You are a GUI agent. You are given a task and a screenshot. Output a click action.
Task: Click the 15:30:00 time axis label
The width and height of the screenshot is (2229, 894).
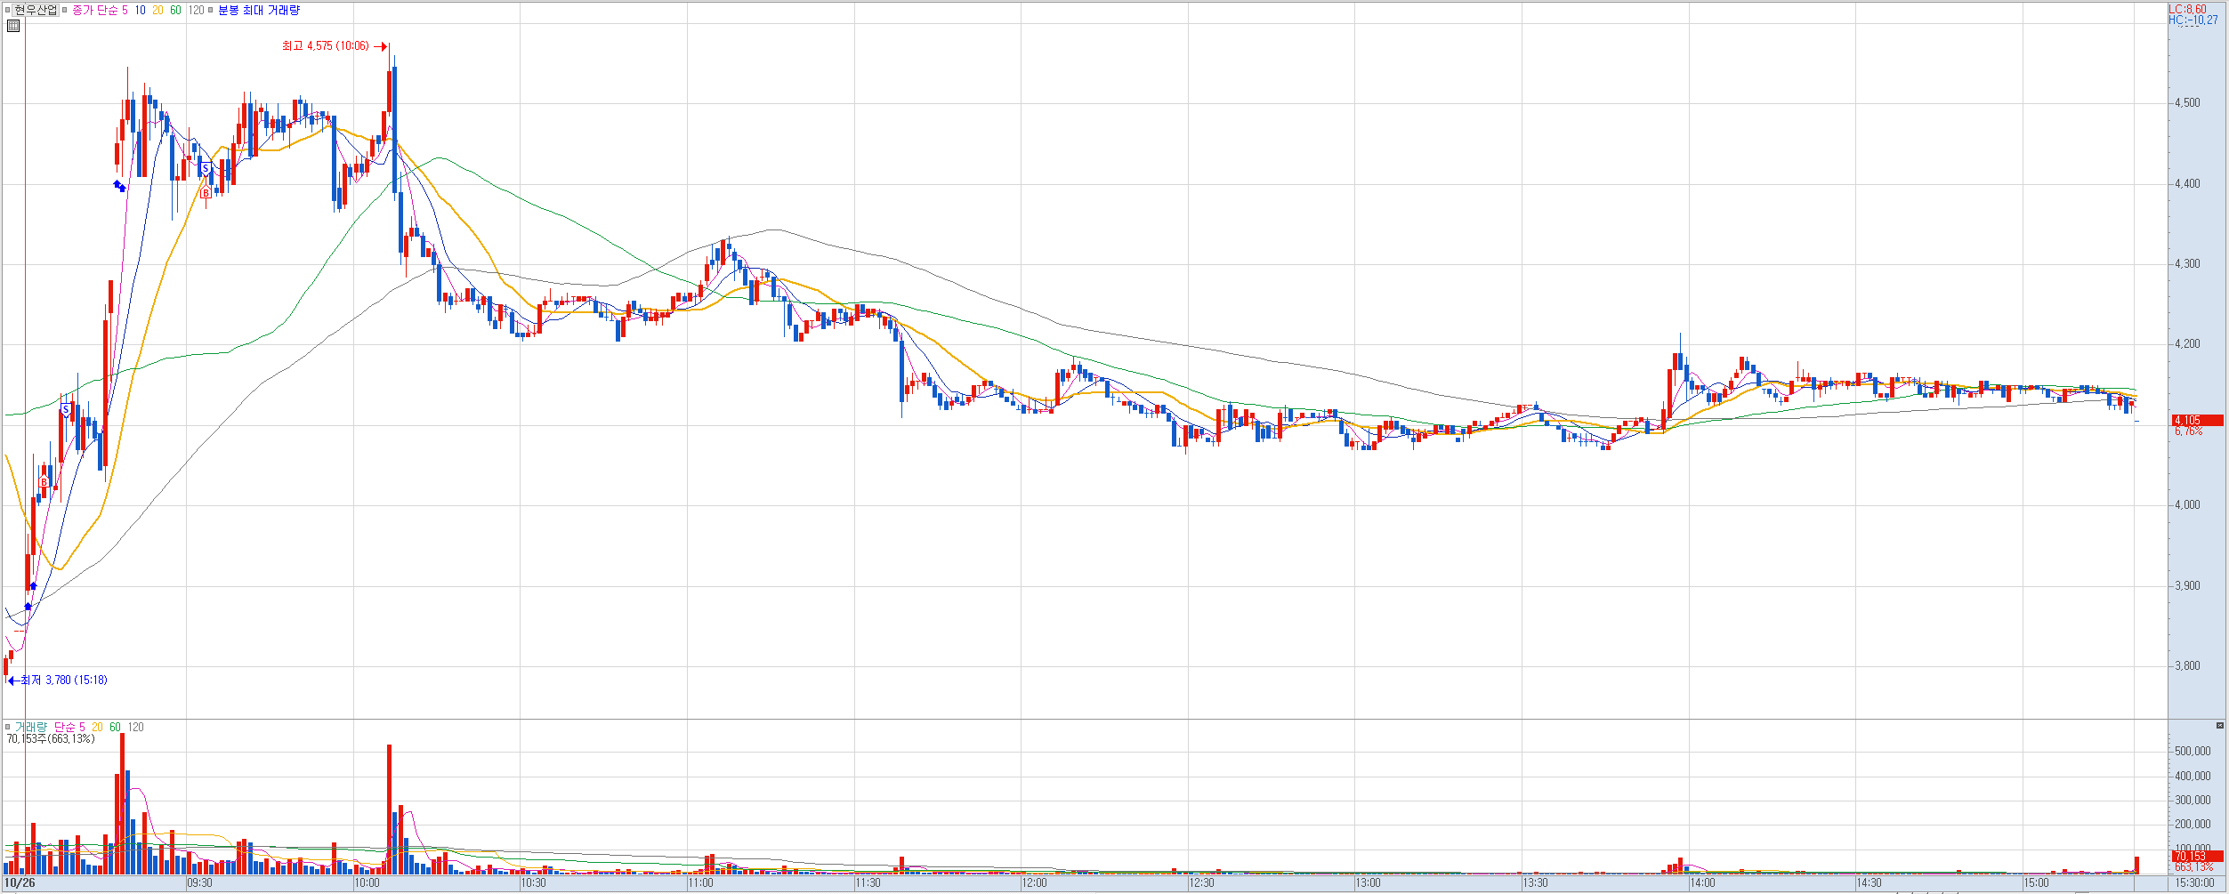2195,883
